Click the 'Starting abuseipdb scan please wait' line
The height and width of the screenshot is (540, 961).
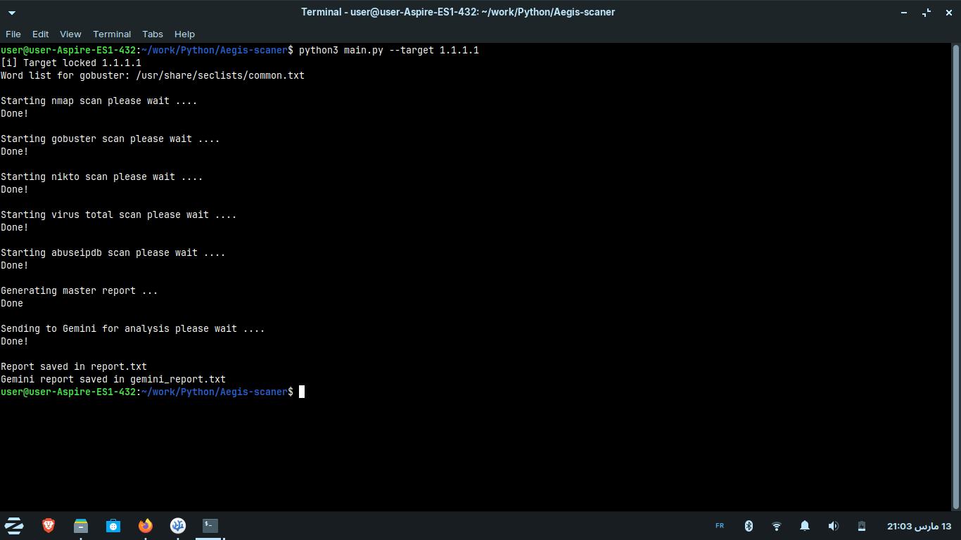point(113,252)
